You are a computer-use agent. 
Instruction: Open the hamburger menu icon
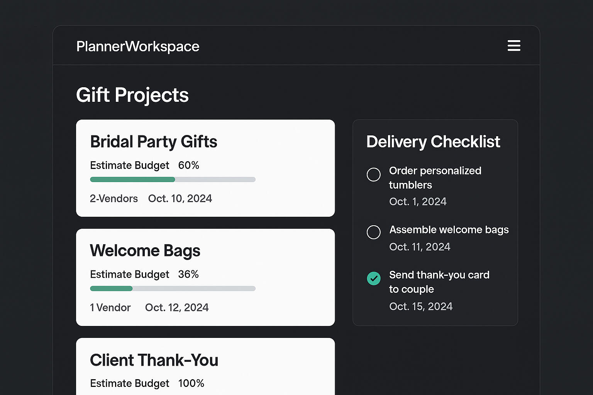click(x=513, y=46)
